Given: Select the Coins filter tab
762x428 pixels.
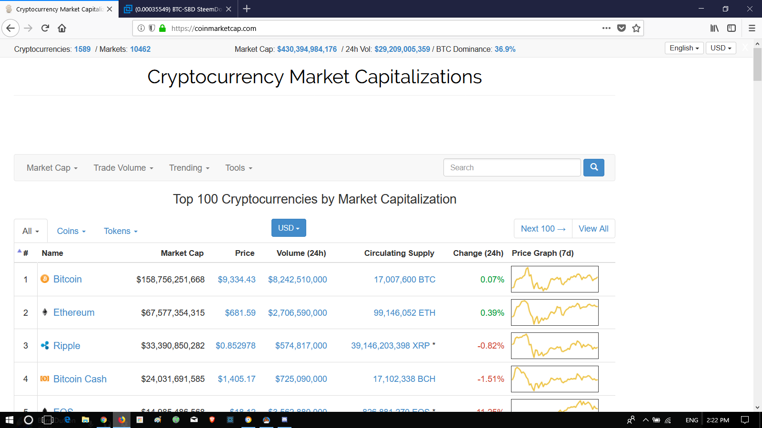Looking at the screenshot, I should click(x=71, y=231).
